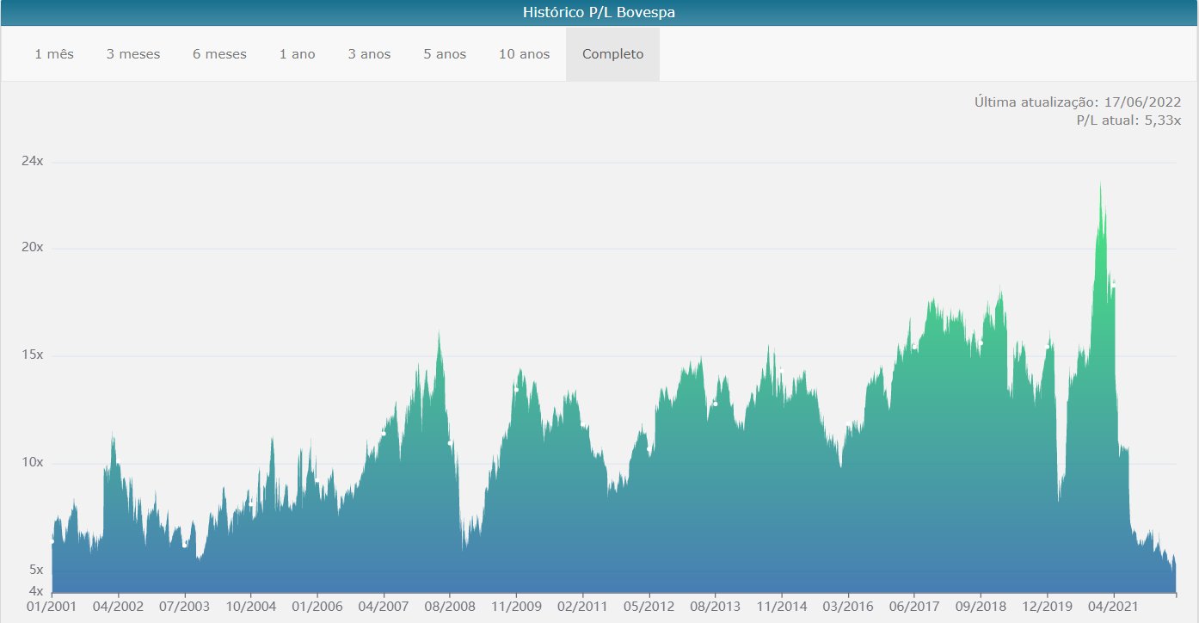Click the P/L atual: 5,33x value

pyautogui.click(x=1128, y=120)
